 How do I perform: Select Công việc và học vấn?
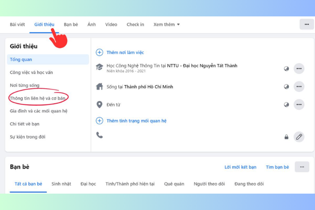31,72
